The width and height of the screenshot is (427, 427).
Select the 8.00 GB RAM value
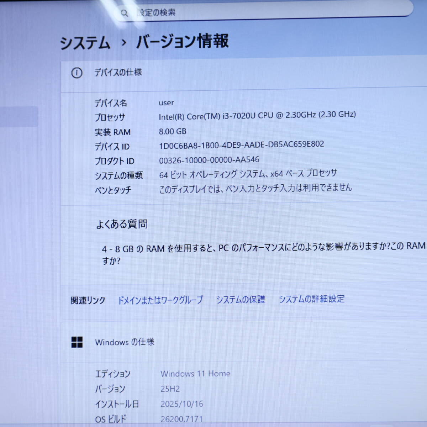(173, 131)
